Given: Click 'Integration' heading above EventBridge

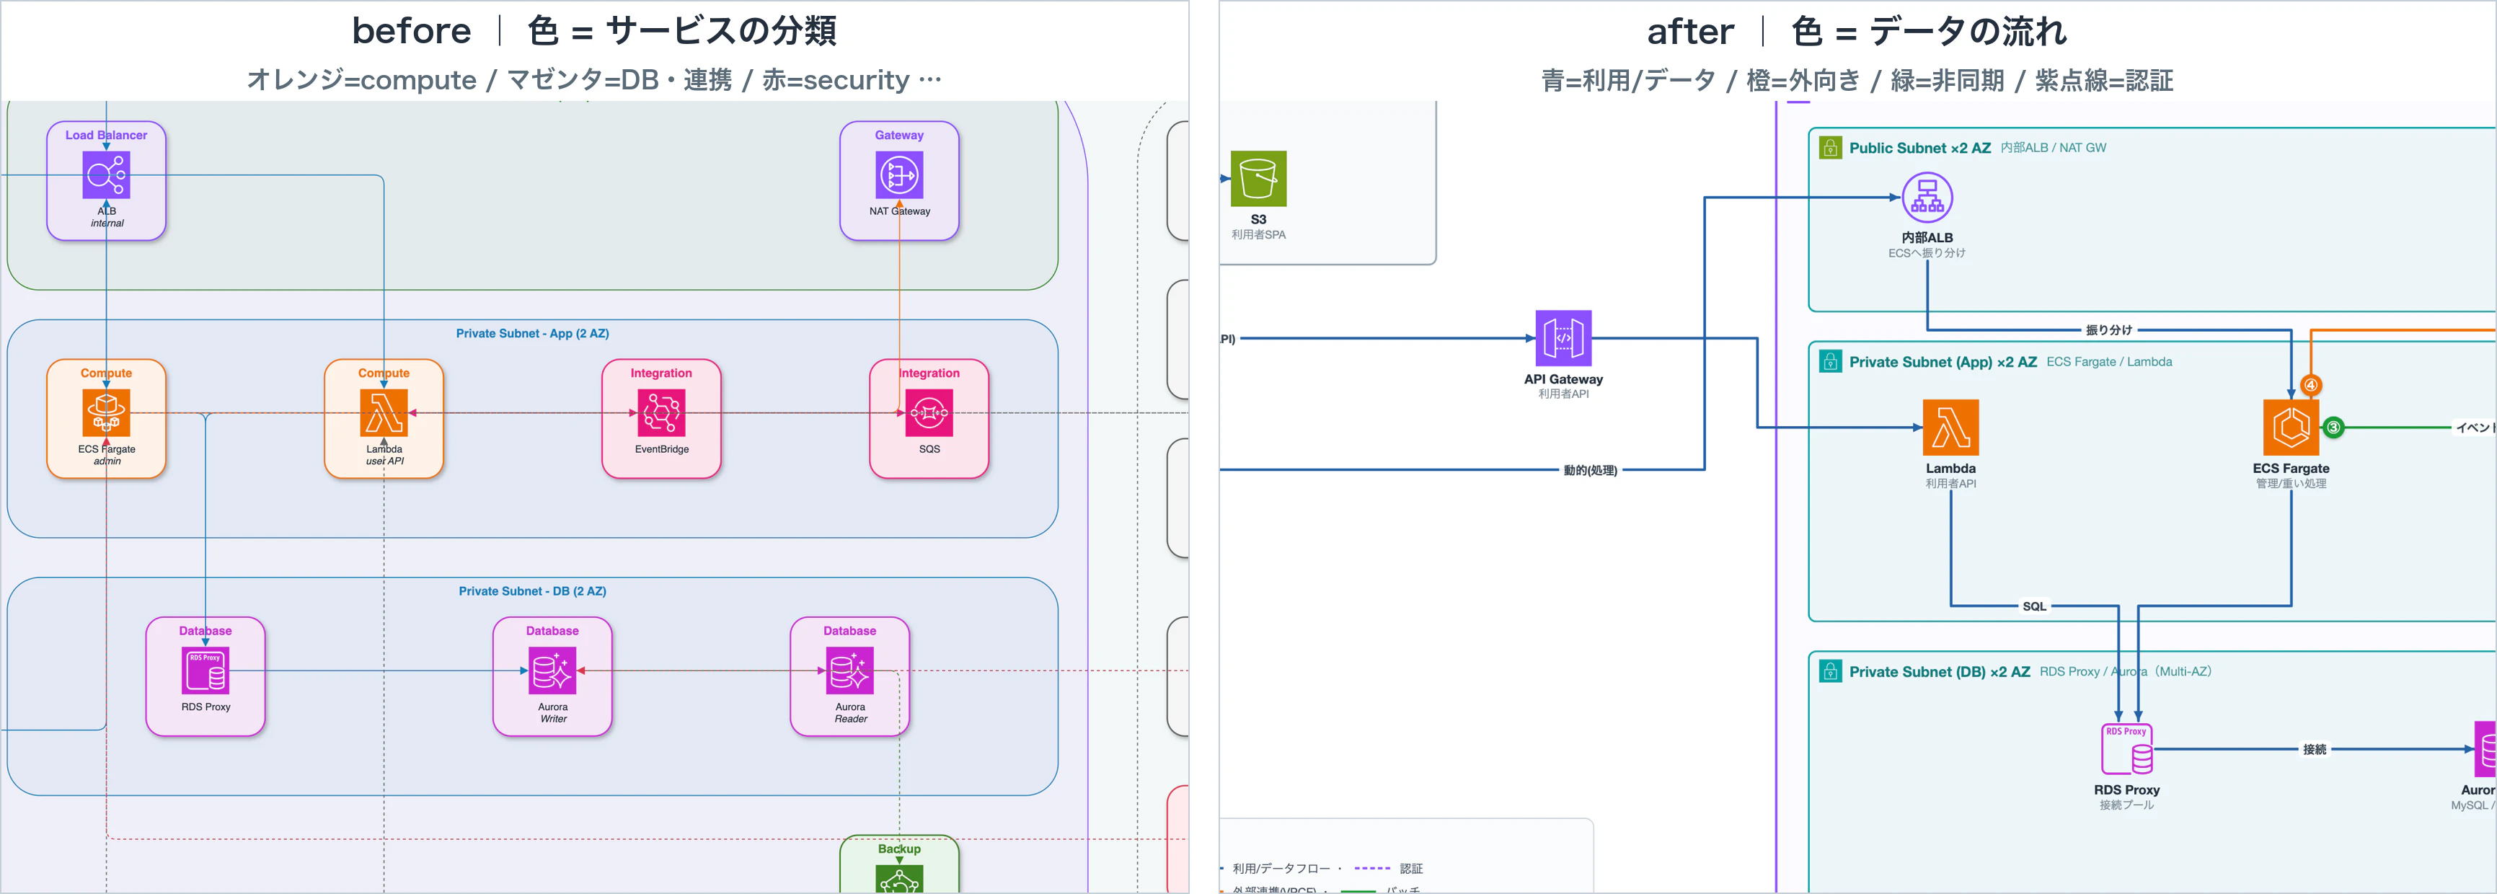Looking at the screenshot, I should click(x=661, y=373).
